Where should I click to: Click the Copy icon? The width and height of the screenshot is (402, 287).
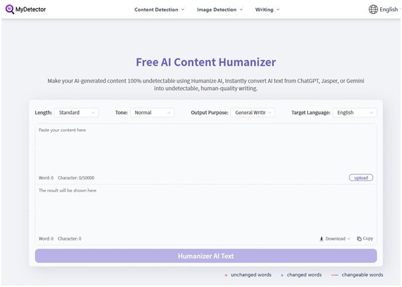[x=359, y=239]
